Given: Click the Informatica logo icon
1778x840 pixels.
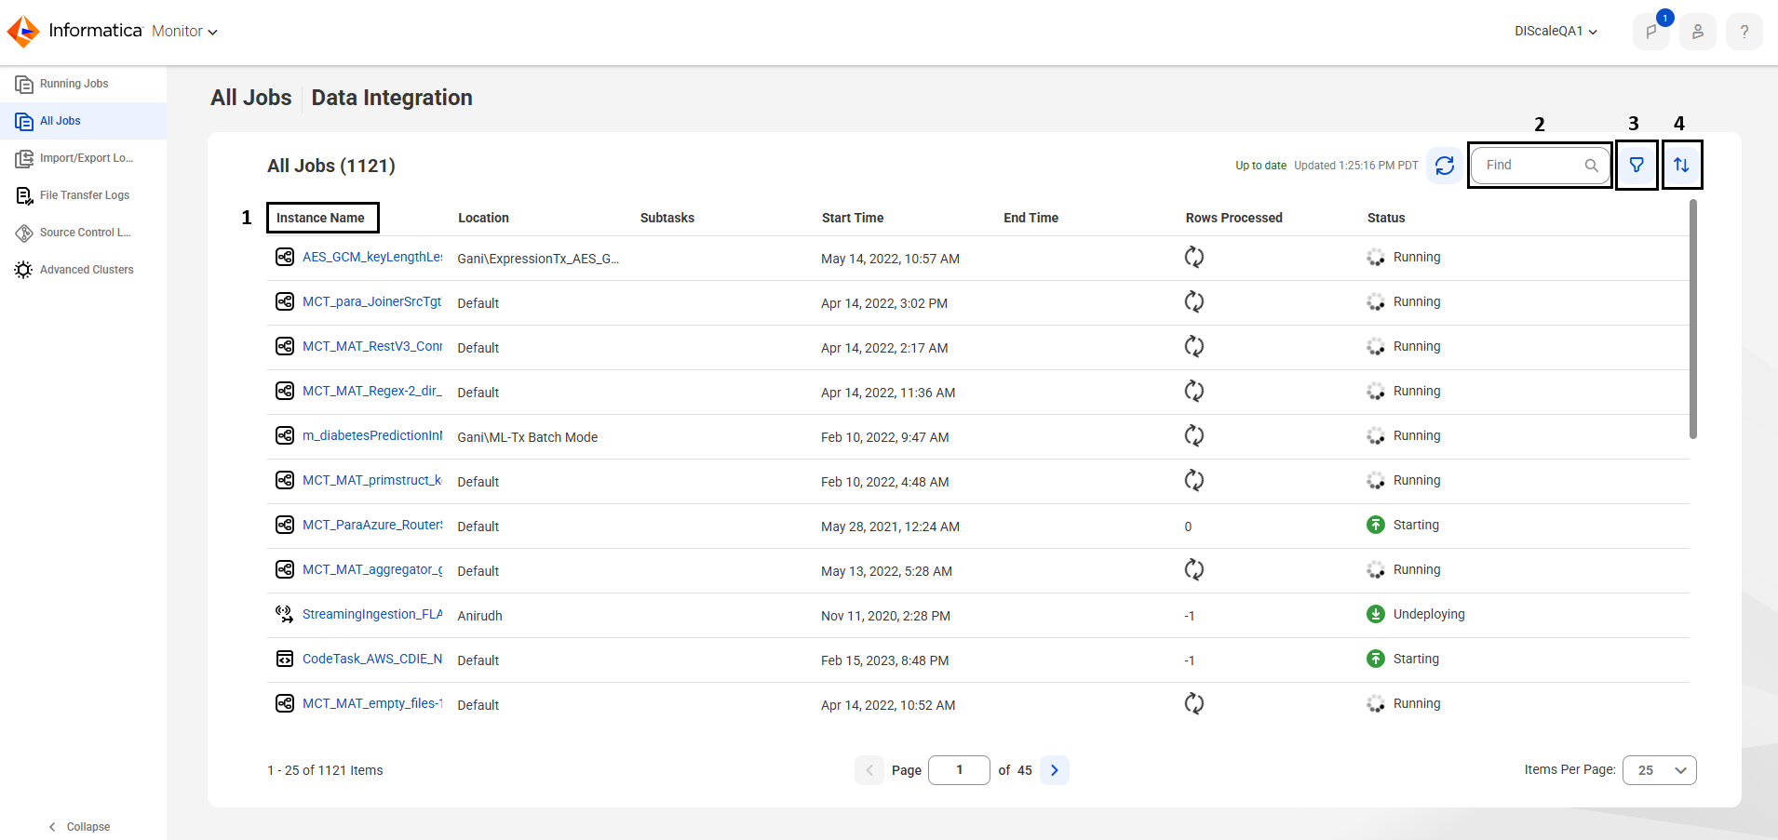Looking at the screenshot, I should (x=23, y=31).
